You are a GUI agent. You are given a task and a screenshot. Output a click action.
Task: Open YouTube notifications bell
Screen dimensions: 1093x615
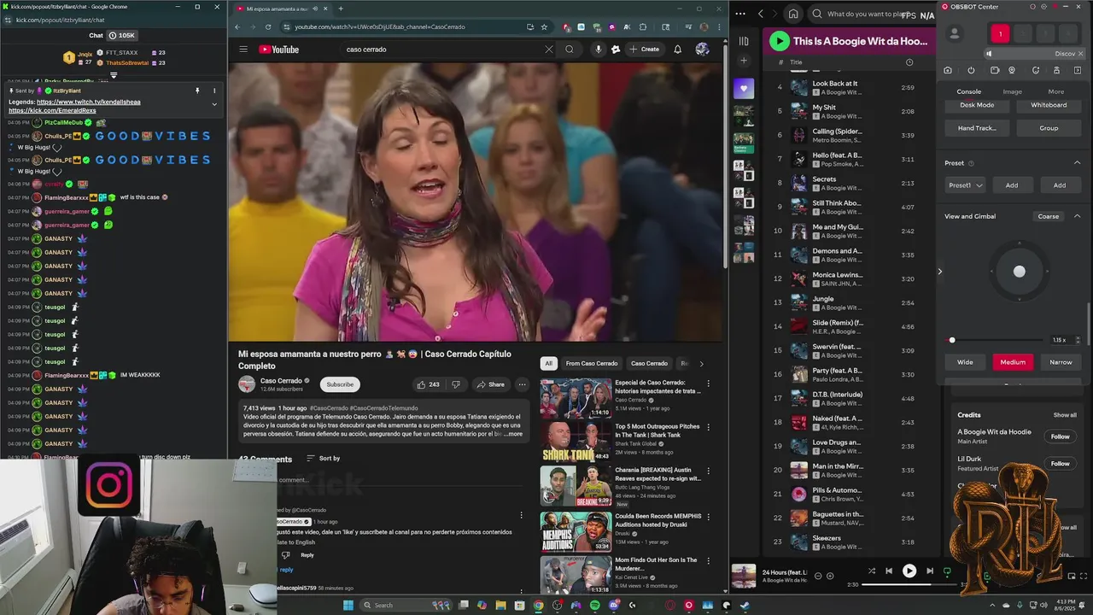point(678,50)
